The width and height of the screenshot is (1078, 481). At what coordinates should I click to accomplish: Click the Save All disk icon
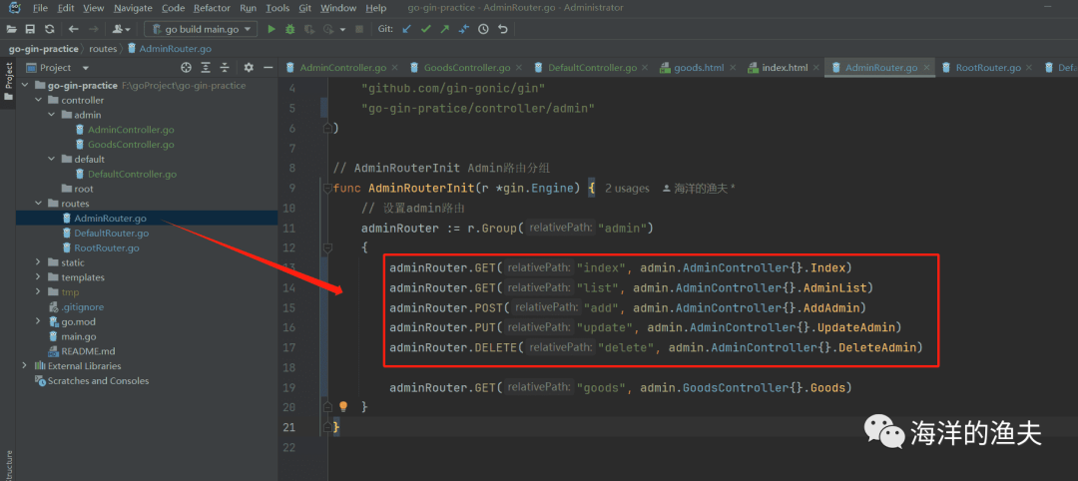click(x=30, y=29)
